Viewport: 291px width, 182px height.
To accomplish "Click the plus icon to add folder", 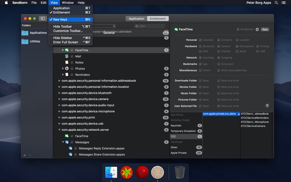I will coord(24,155).
